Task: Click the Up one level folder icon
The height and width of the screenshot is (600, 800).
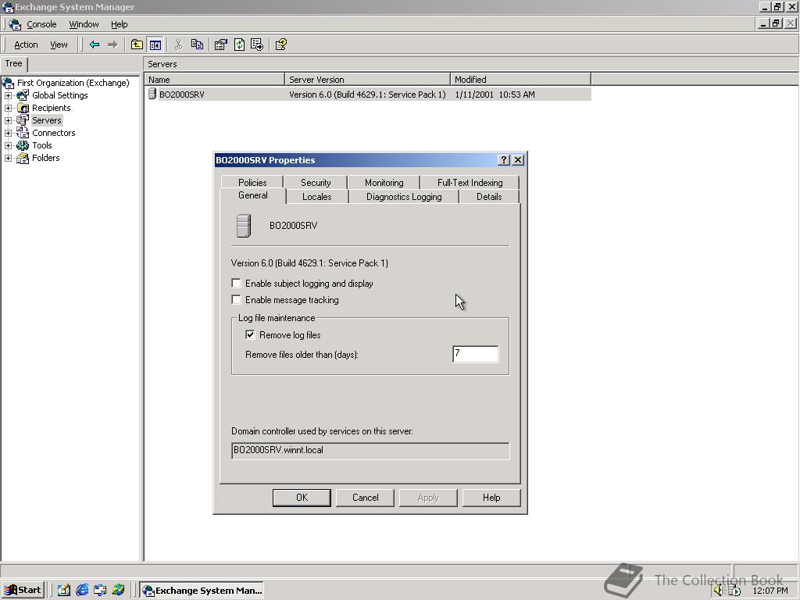Action: 137,45
